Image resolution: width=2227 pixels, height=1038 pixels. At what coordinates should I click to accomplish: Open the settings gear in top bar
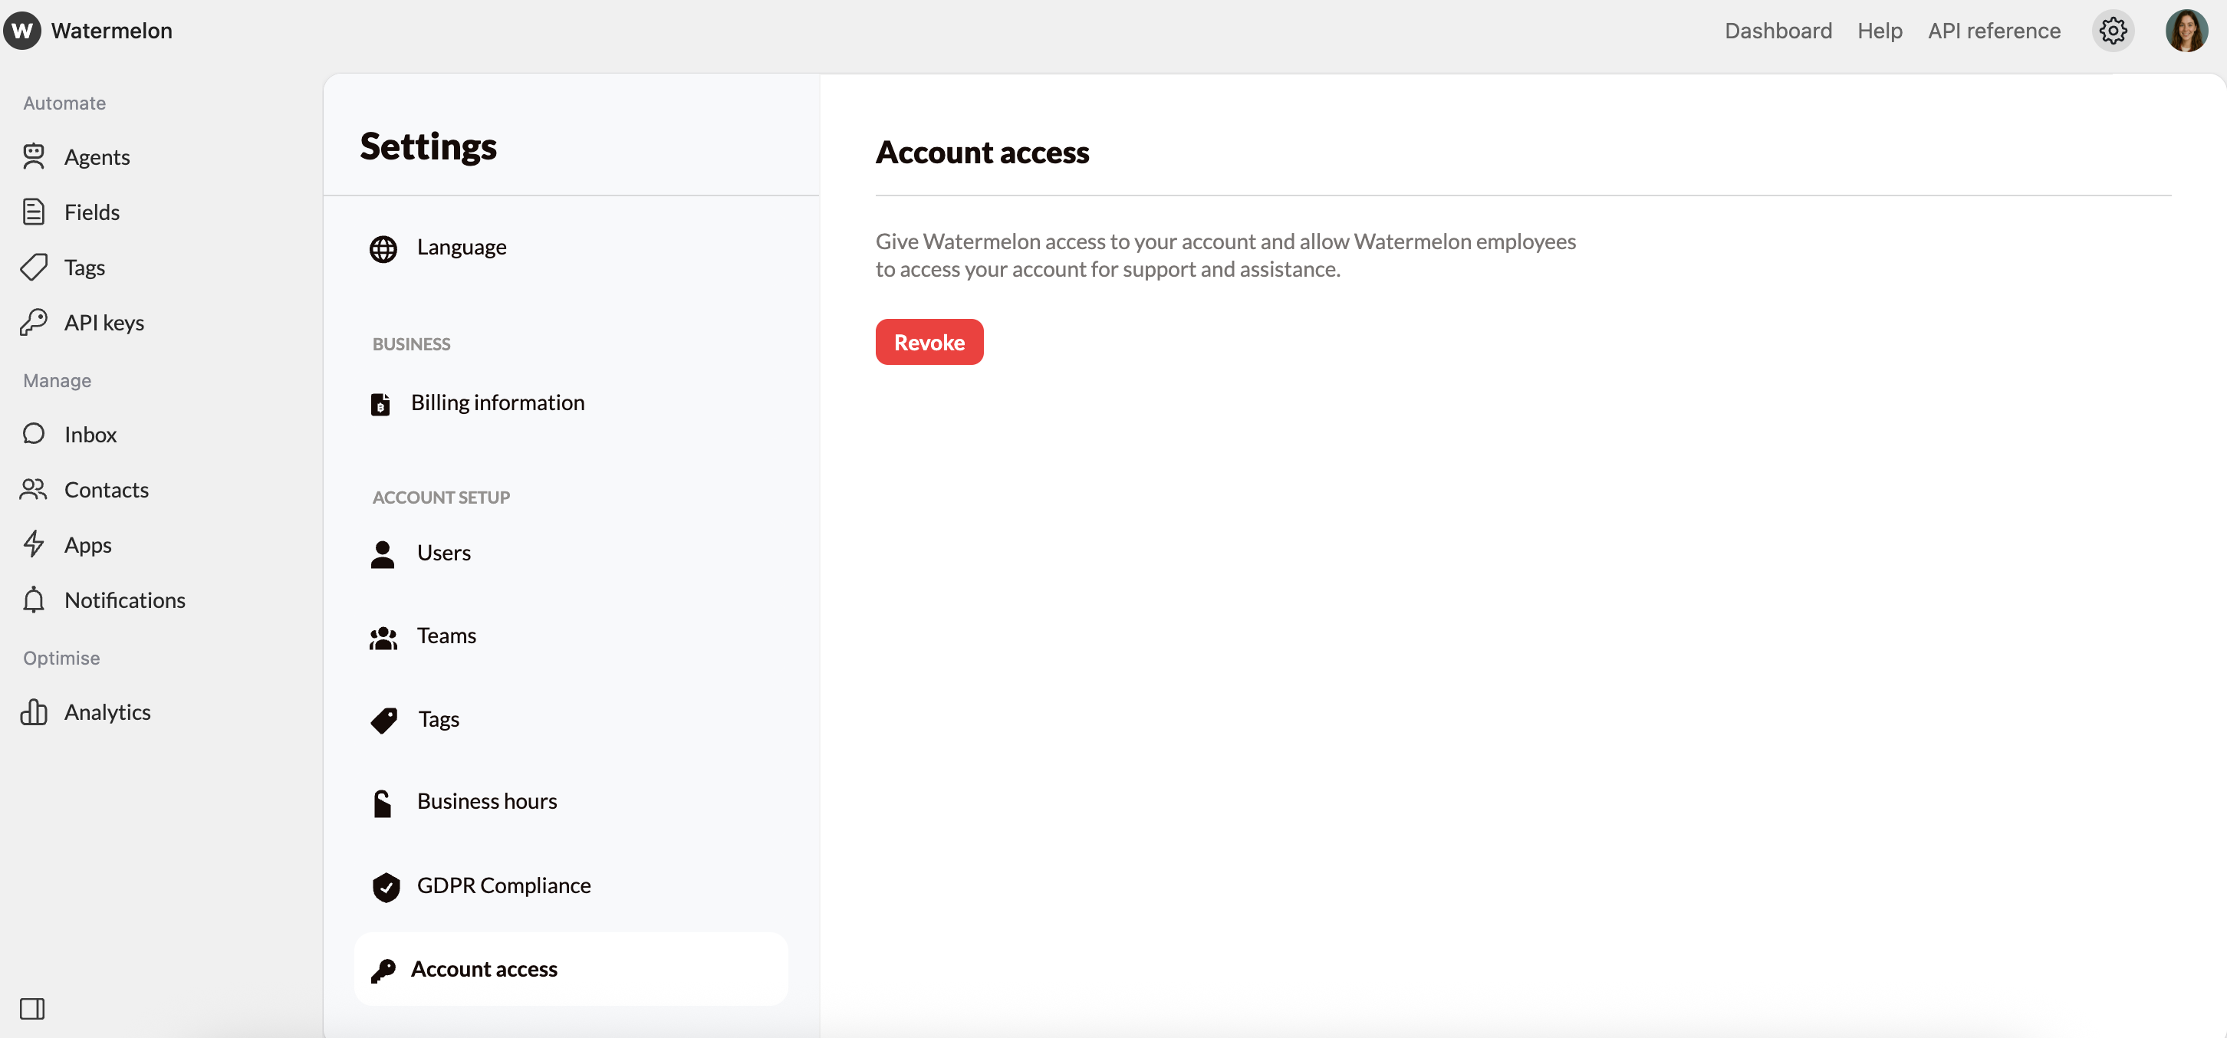click(2113, 30)
